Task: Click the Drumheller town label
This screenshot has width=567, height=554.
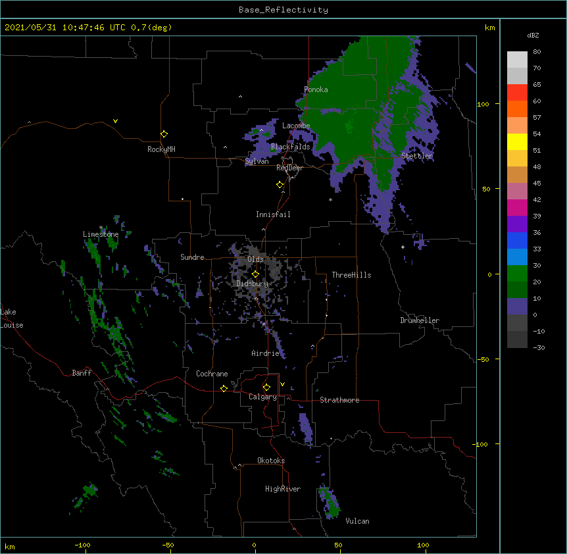Action: click(x=420, y=320)
